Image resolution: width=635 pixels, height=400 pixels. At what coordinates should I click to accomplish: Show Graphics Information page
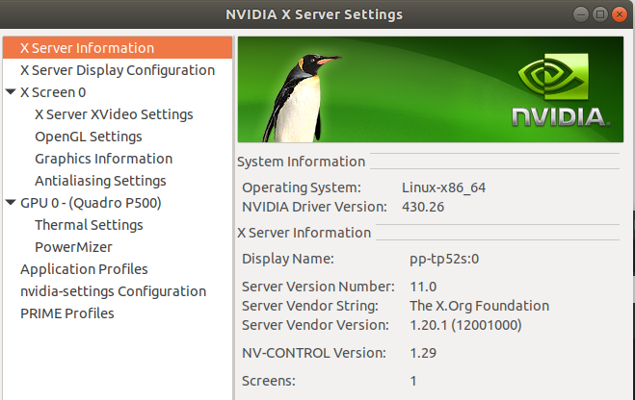point(103,159)
